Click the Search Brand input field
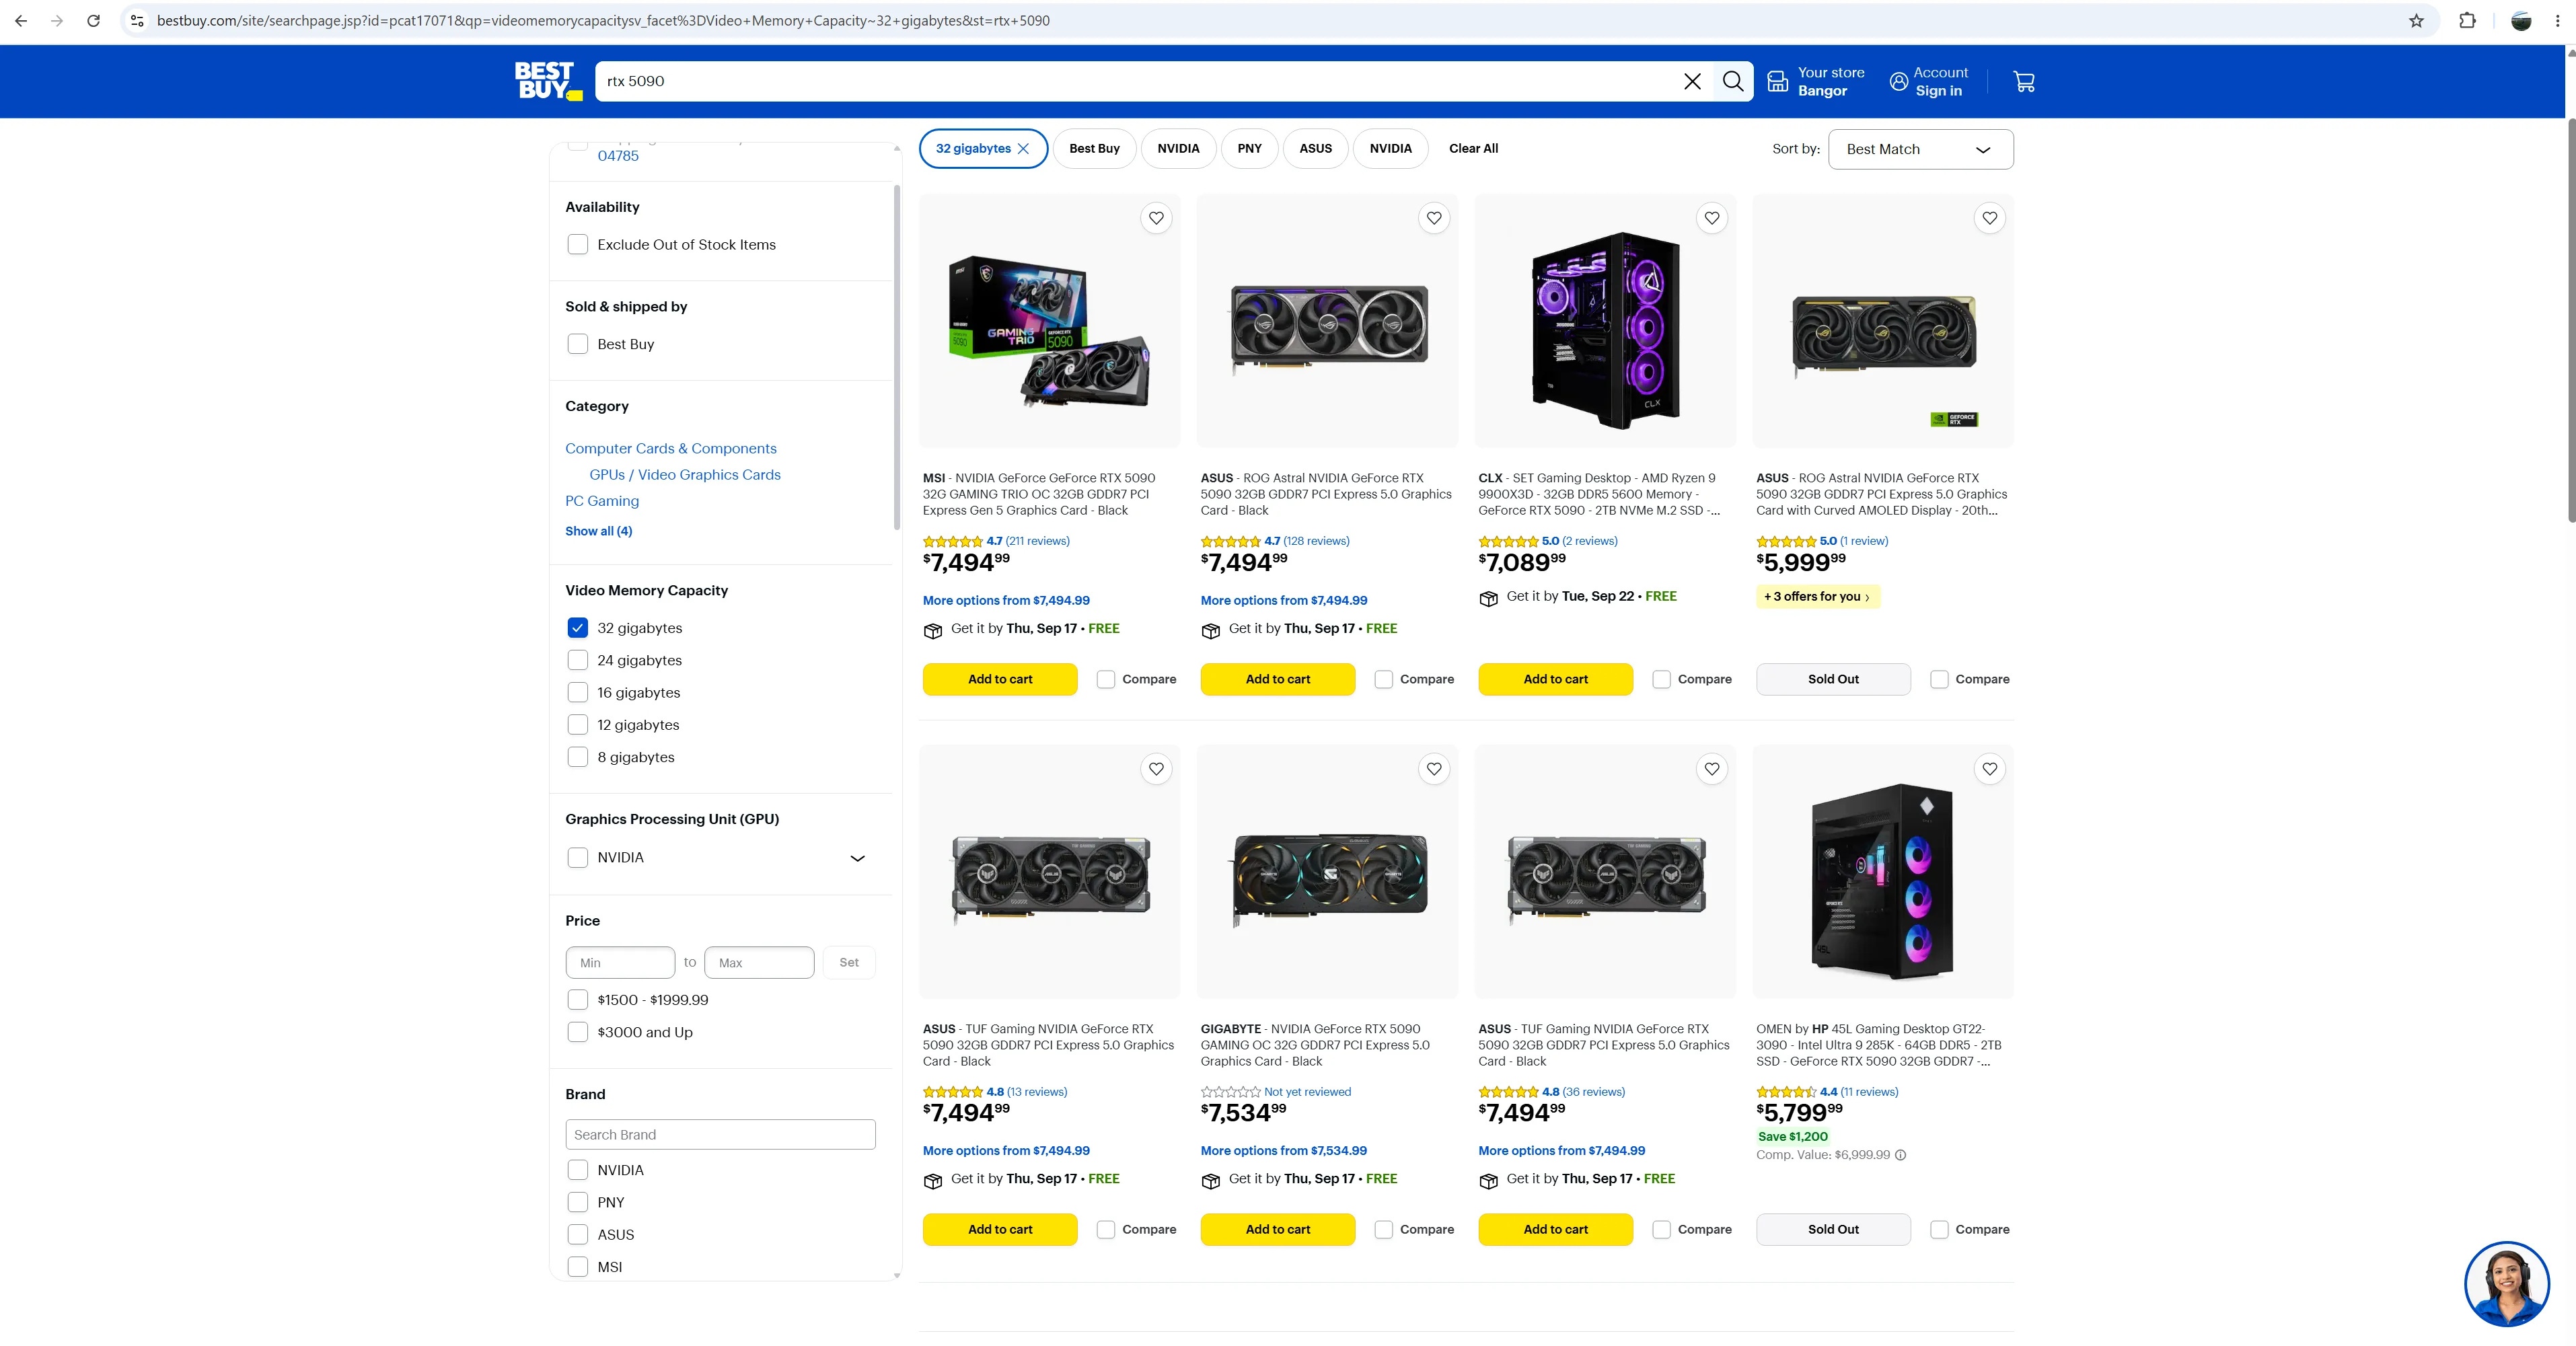This screenshot has height=1346, width=2576. (720, 1134)
